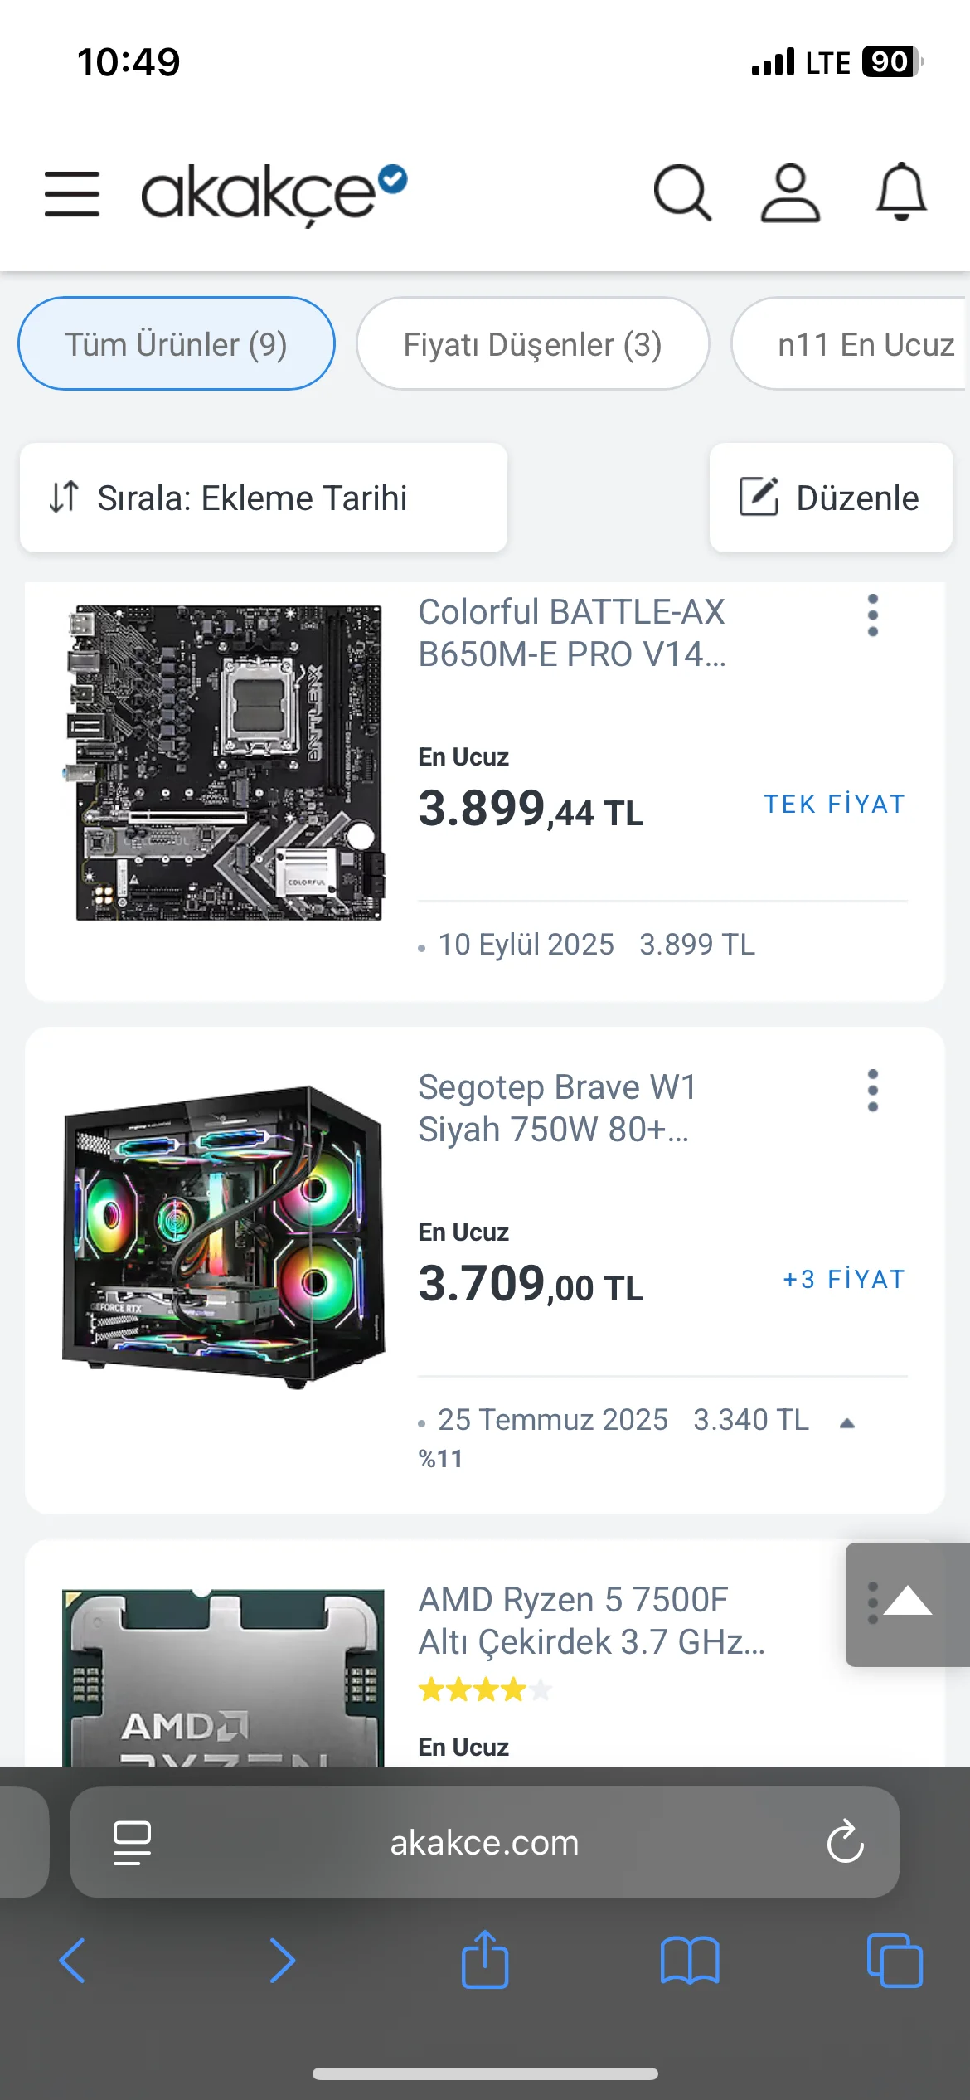This screenshot has width=970, height=2100.
Task: Select the Tüm Ürünler (9) tab
Action: click(177, 344)
